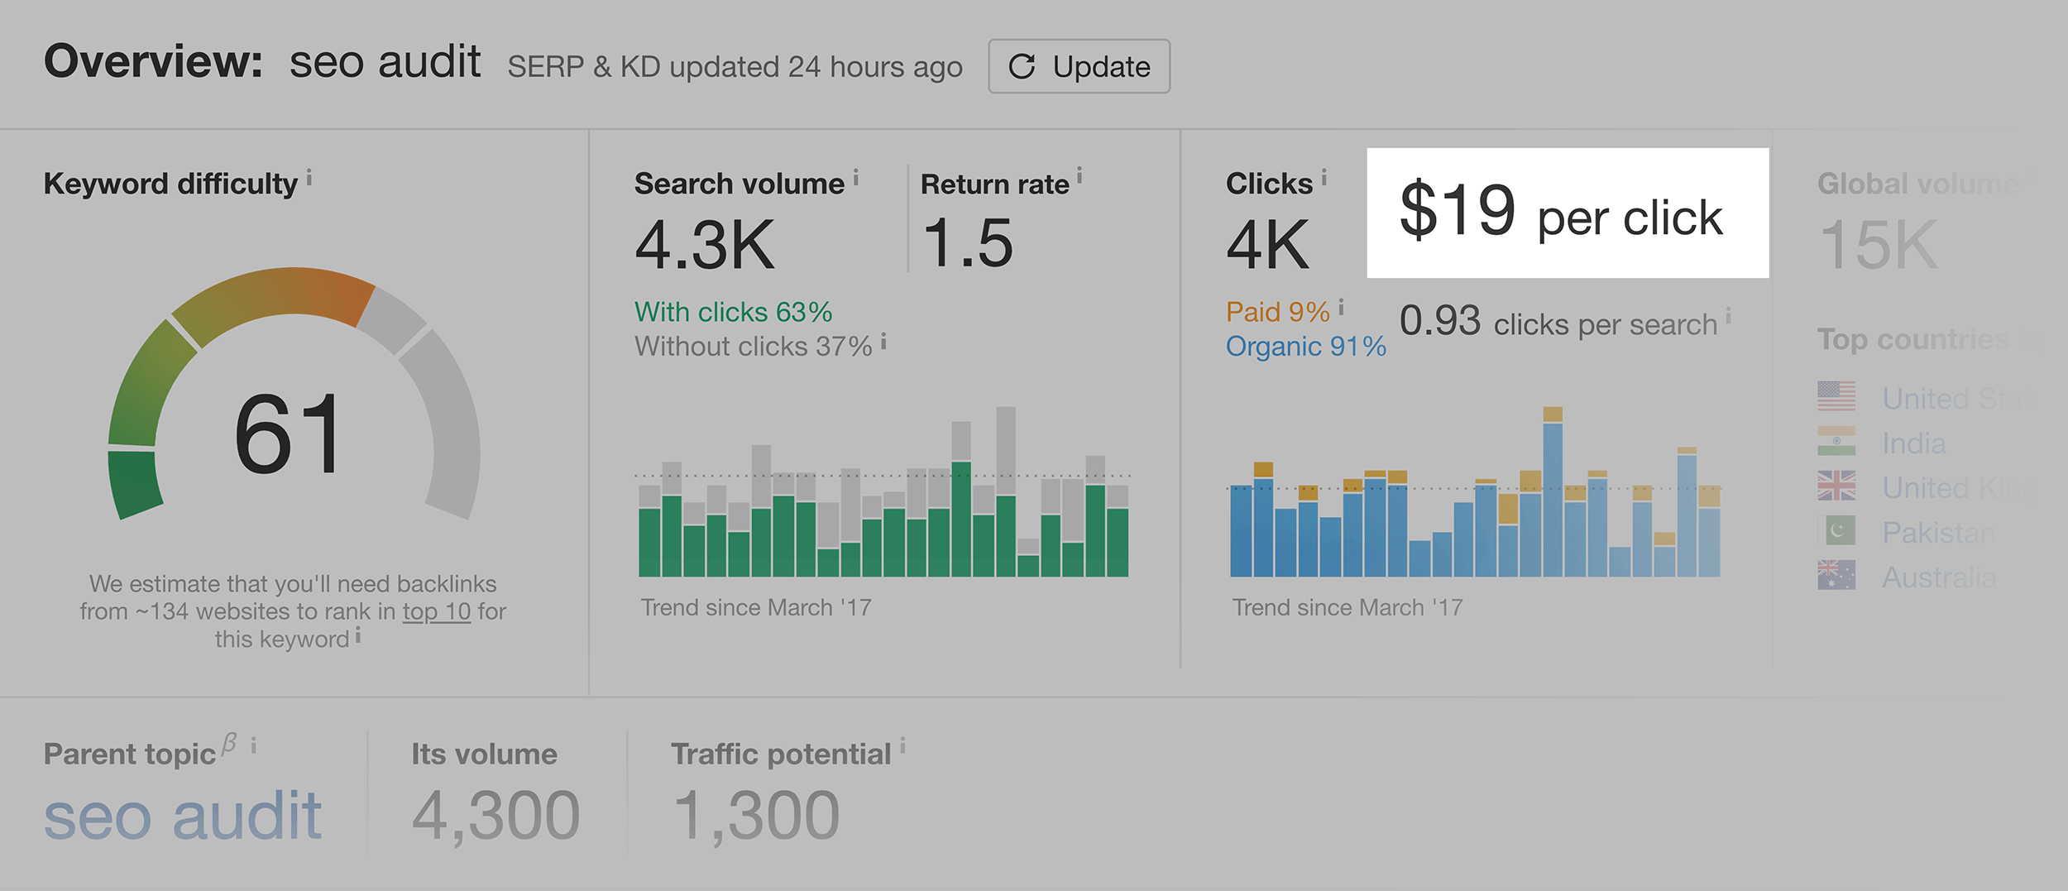Screen dimensions: 2068x891
Task: Click 'Trend since March '17' under blue chart
Action: pos(1347,608)
